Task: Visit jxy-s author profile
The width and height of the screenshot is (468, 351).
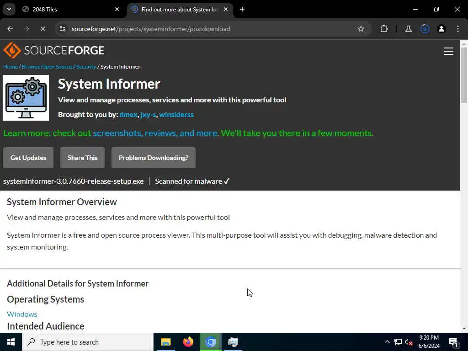Action: click(149, 115)
